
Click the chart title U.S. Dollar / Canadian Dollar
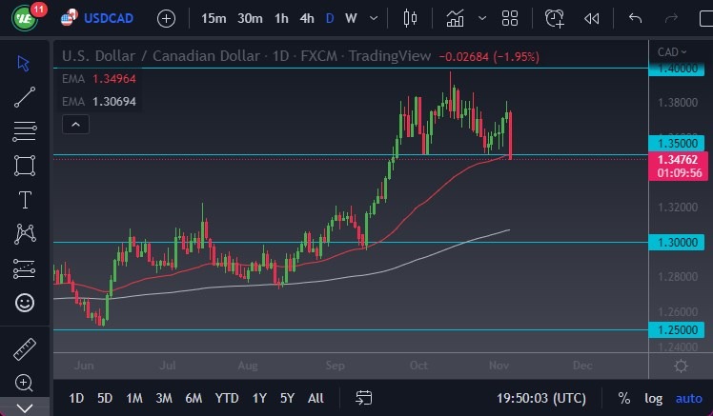tap(161, 56)
